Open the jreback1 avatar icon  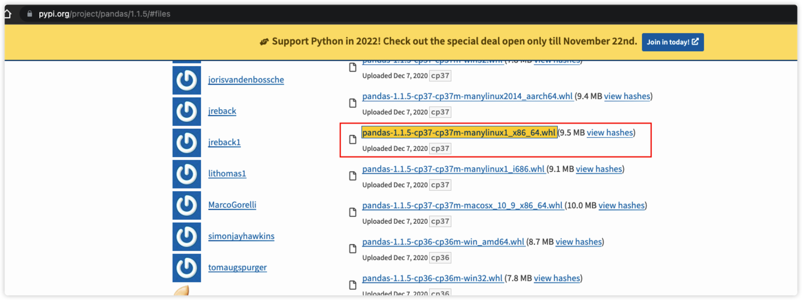click(187, 143)
